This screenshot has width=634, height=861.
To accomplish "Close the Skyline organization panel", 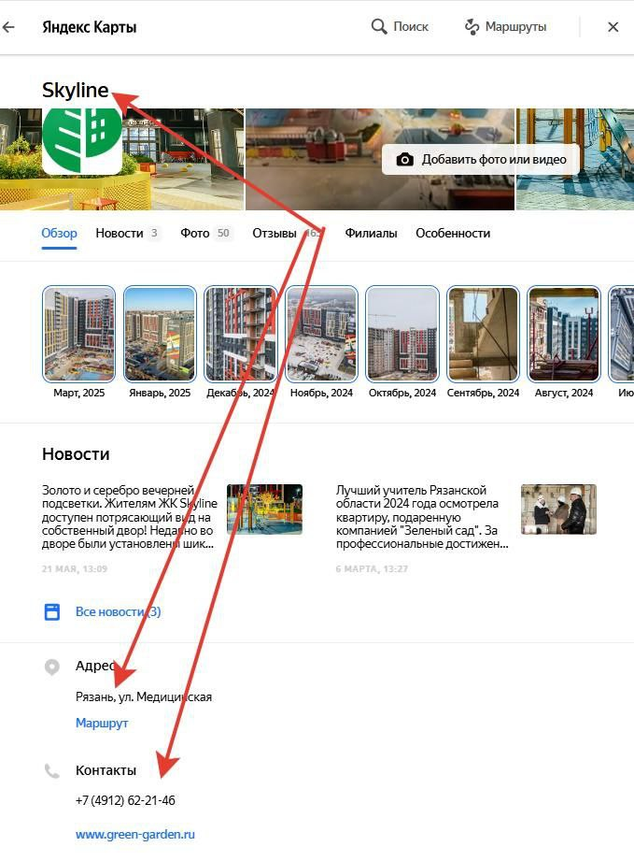I will pos(613,27).
